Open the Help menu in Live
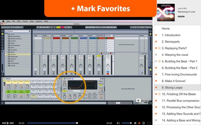201x125 pixels. pos(46,21)
